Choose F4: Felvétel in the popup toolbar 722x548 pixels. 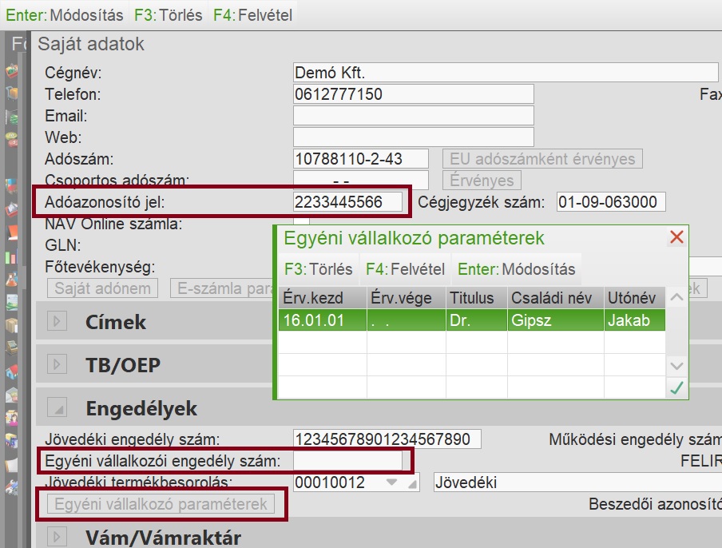[x=405, y=269]
